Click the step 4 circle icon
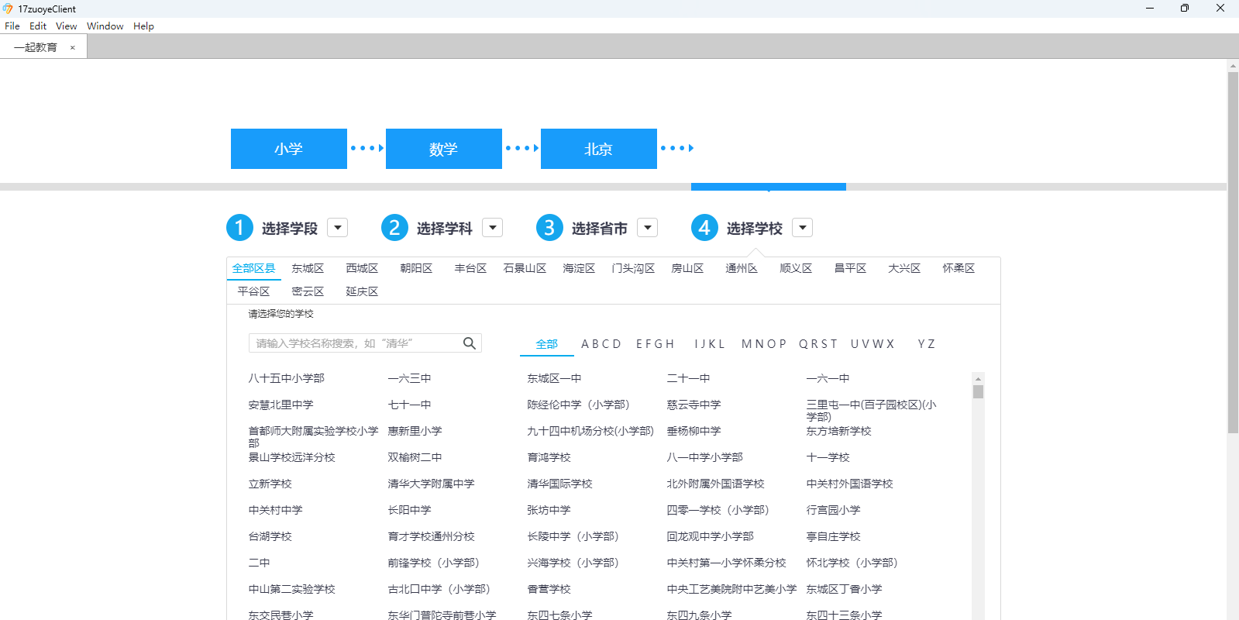Viewport: 1239px width, 620px height. tap(704, 228)
